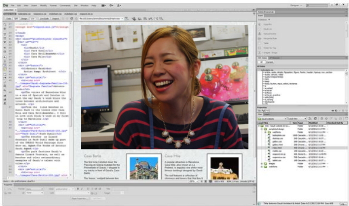Switch to Design view
Image resolution: width=349 pixels, height=206 pixels.
[24, 19]
